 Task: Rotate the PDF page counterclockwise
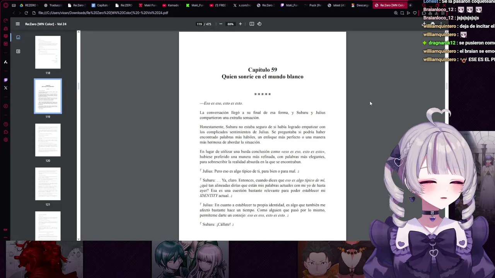click(x=259, y=24)
